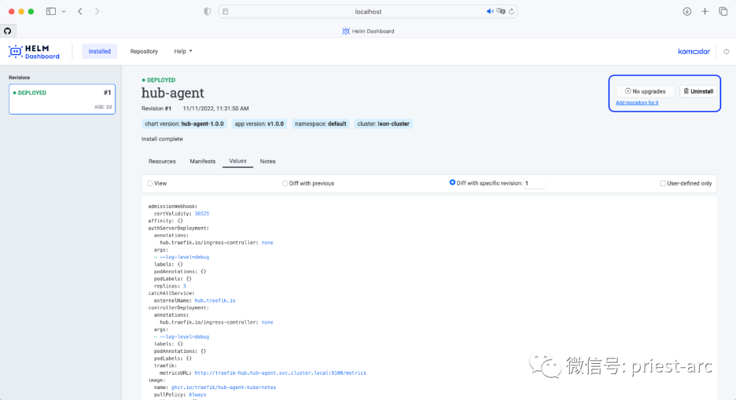
Task: Click the reader page icon in address bar
Action: coord(226,12)
